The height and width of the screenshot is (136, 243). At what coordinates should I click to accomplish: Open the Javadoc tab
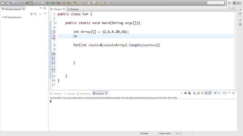point(69,94)
